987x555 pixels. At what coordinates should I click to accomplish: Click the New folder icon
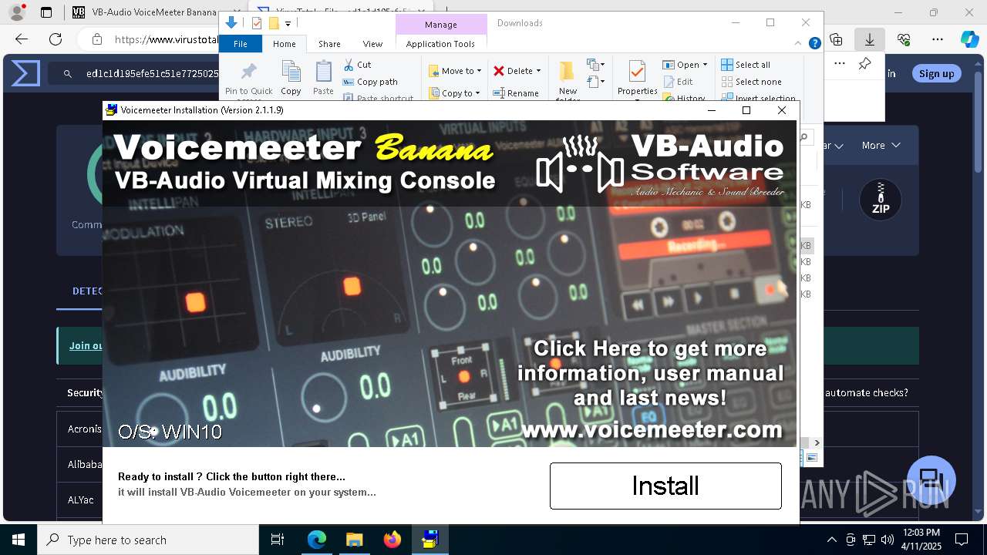point(568,72)
